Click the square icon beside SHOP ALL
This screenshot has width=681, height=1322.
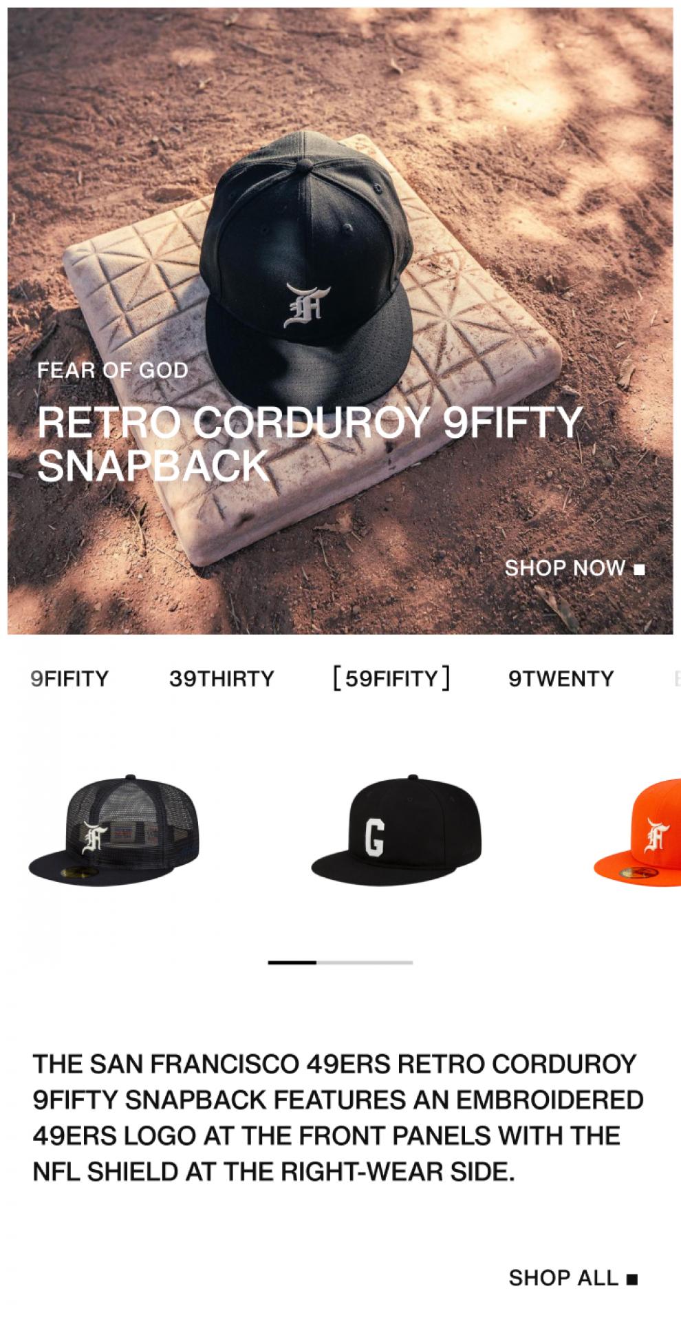point(632,1279)
